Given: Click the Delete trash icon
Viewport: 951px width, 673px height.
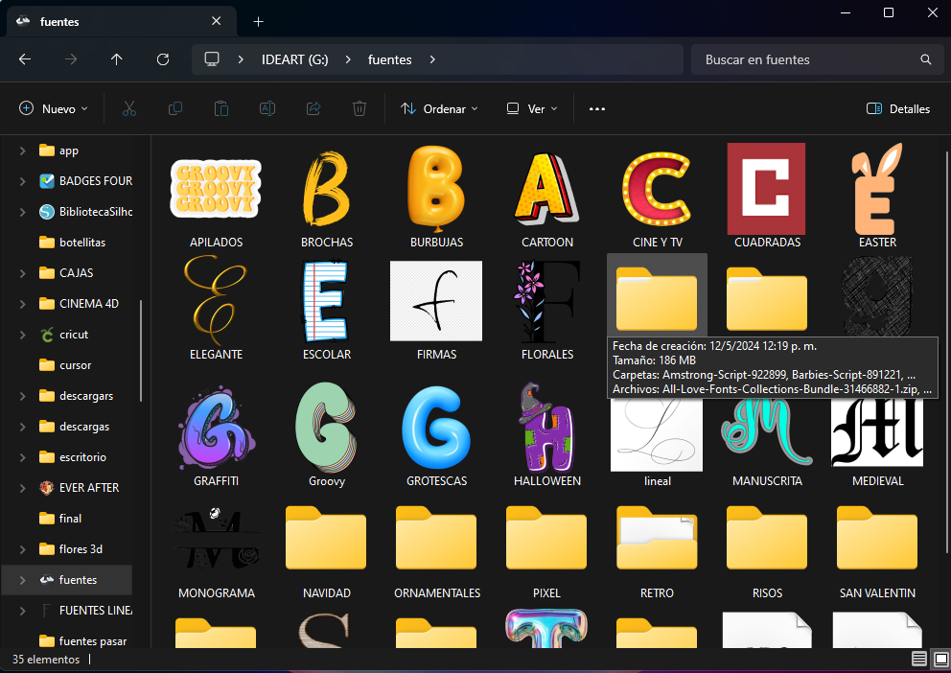Looking at the screenshot, I should click(360, 109).
